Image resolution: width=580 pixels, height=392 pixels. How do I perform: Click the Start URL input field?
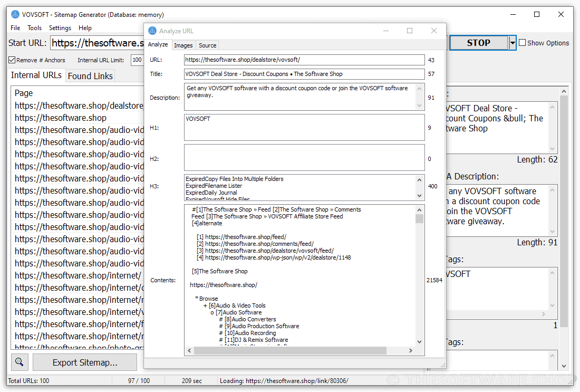pyautogui.click(x=98, y=43)
